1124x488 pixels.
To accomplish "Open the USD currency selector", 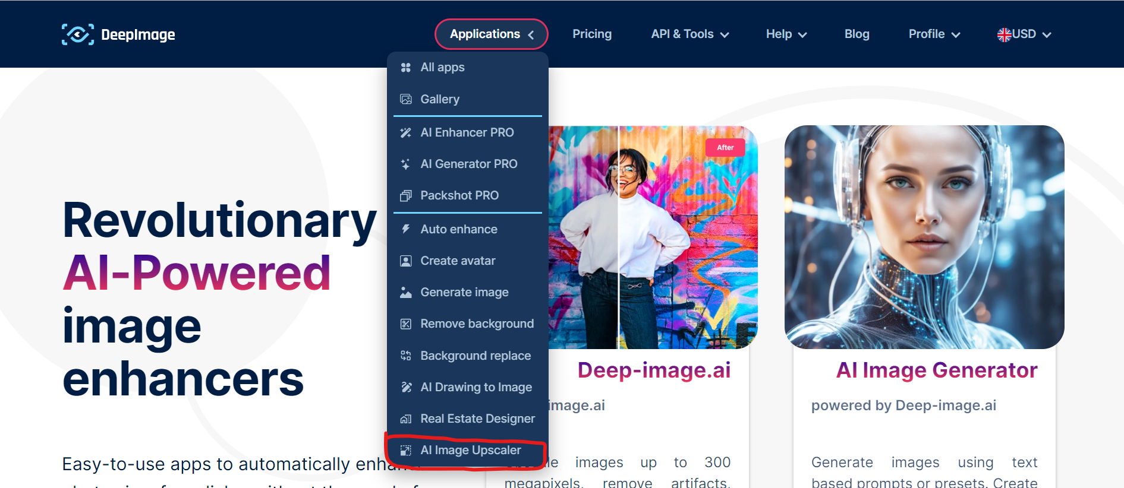I will tap(1024, 34).
